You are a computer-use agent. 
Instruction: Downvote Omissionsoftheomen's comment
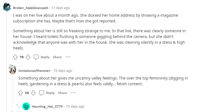coord(33,93)
